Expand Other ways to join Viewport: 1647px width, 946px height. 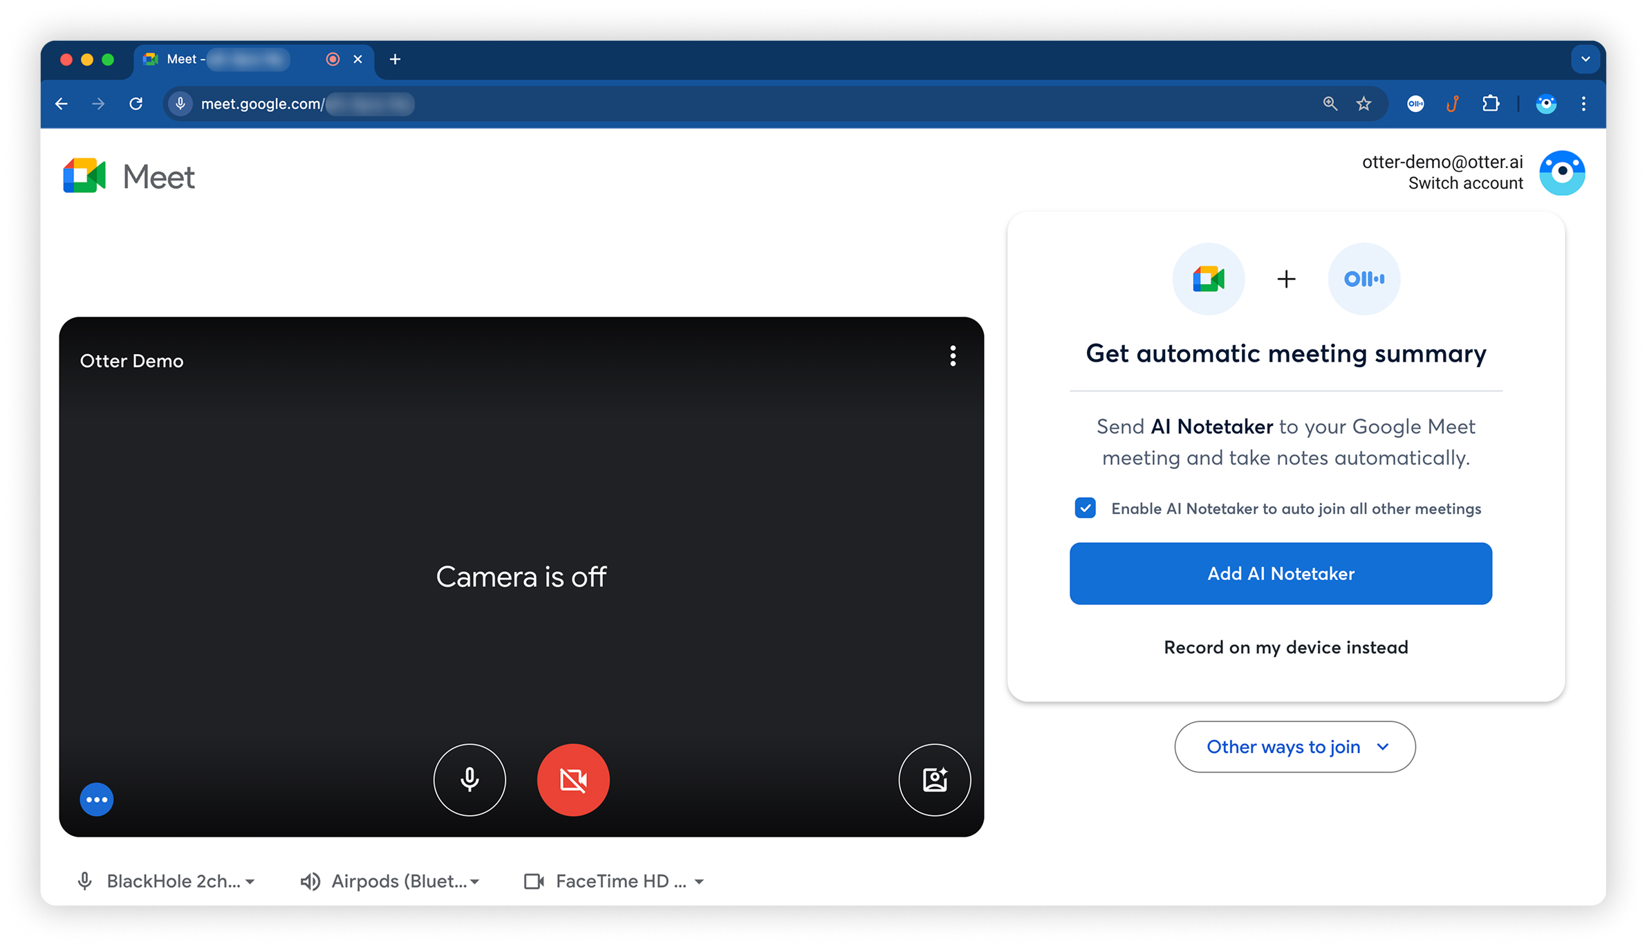click(x=1294, y=747)
